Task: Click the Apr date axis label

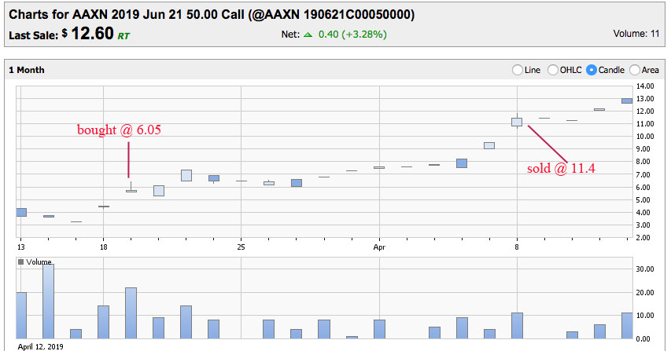Action: [x=379, y=247]
